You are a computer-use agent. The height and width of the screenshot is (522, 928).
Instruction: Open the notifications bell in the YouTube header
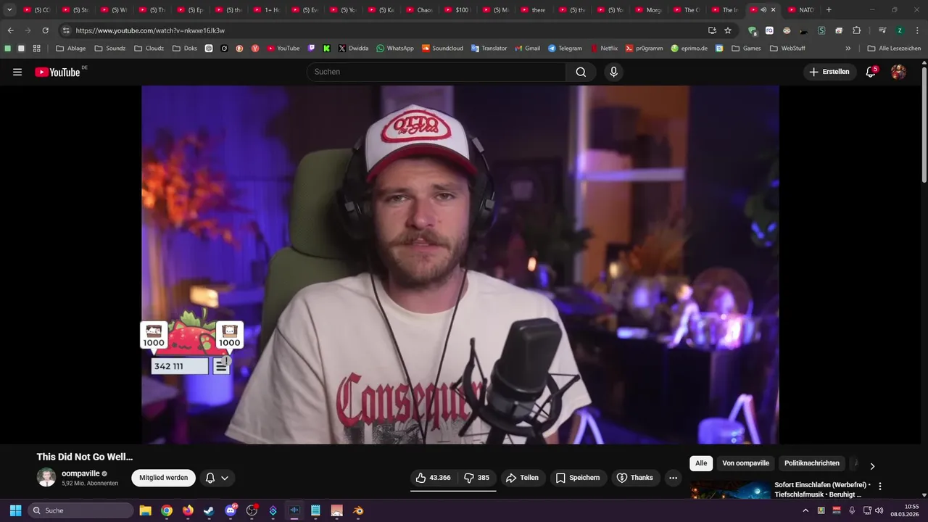871,72
